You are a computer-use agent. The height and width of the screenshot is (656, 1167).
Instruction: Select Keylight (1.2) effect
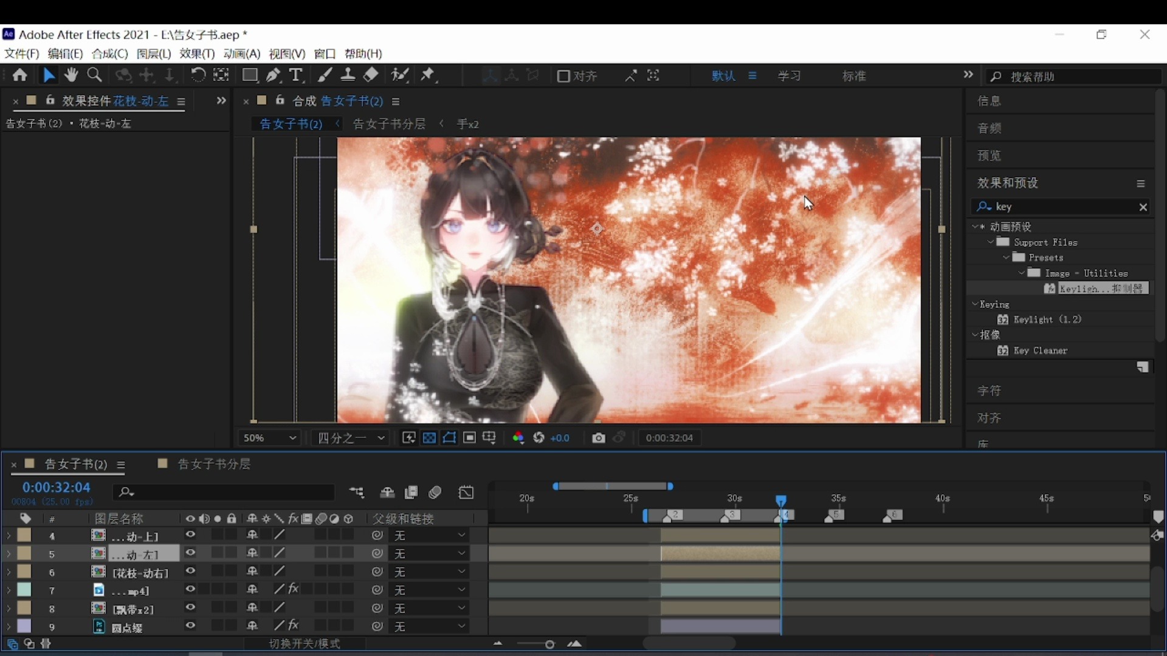click(x=1047, y=319)
